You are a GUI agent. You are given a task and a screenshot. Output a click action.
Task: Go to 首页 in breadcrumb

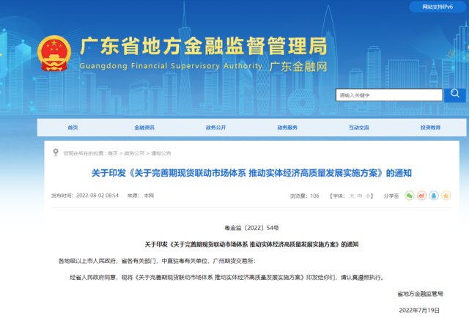coord(113,153)
